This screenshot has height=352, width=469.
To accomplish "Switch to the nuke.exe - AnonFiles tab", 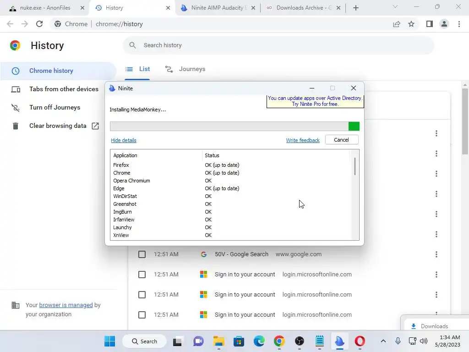I will pos(45,8).
